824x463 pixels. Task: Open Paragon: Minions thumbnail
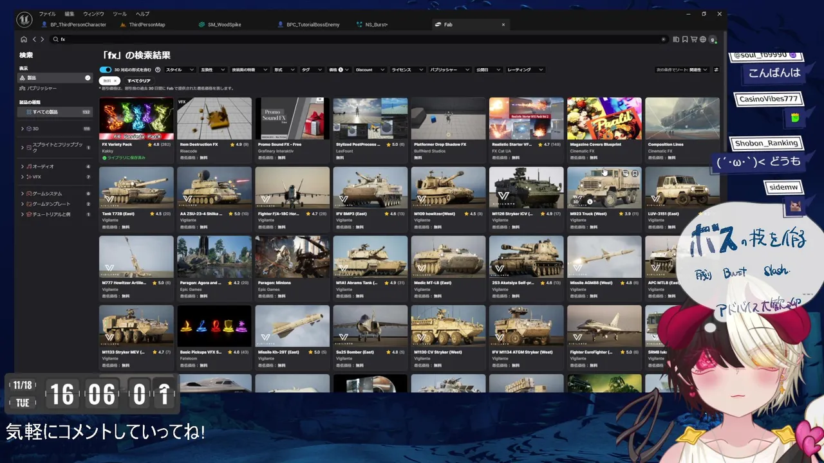292,257
